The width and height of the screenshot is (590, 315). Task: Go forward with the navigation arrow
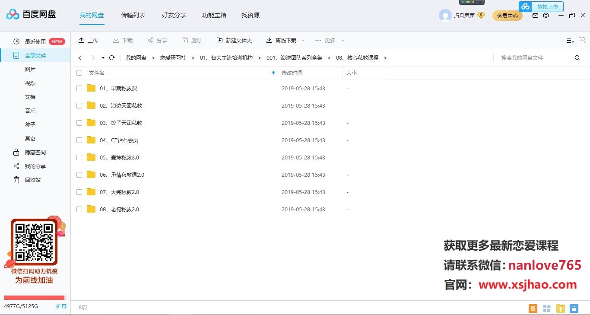[93, 58]
